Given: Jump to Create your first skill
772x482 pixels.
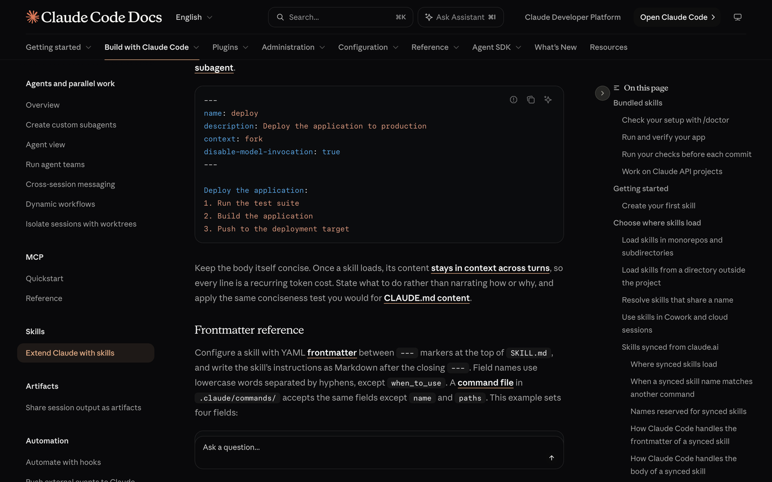Looking at the screenshot, I should coord(659,206).
